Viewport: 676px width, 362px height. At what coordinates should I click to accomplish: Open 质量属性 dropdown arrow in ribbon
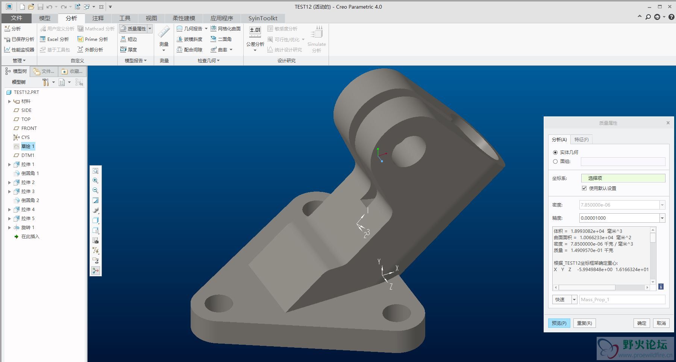(x=150, y=29)
